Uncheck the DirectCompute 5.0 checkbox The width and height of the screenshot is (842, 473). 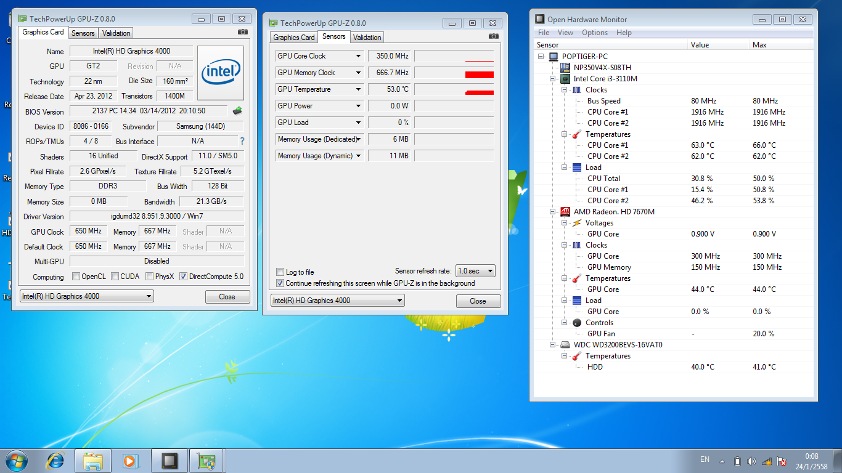183,277
